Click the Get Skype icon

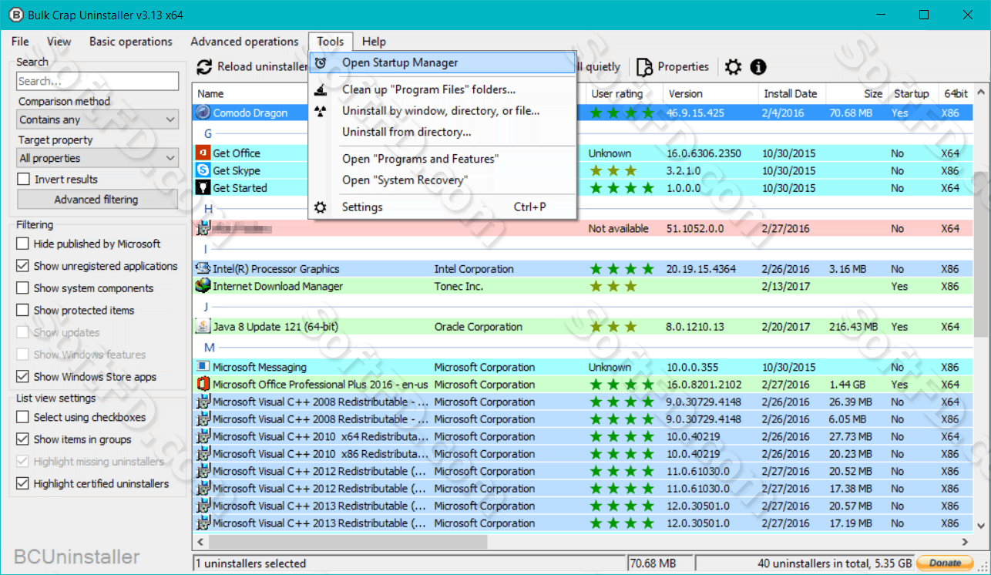[x=203, y=170]
